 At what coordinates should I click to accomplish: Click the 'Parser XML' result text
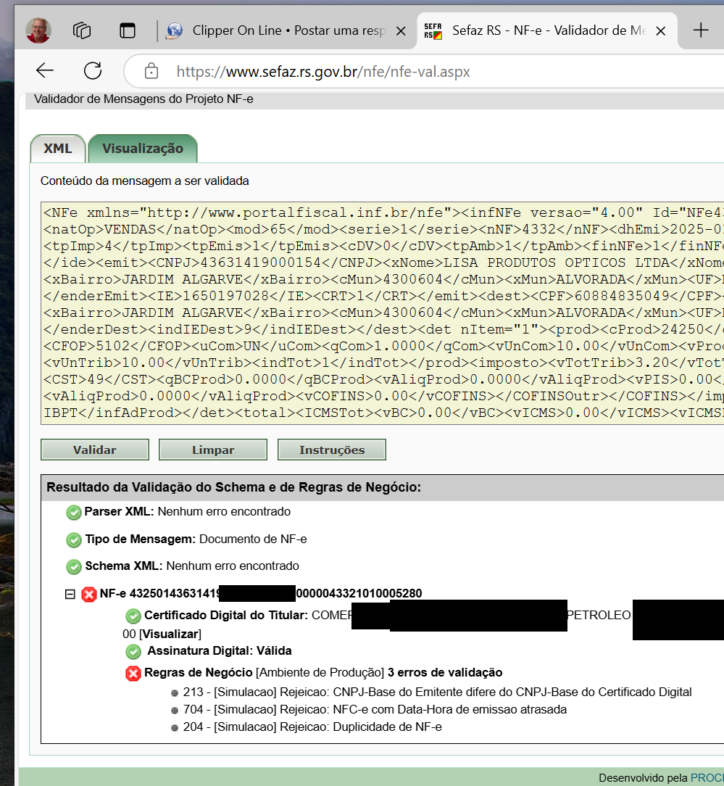click(188, 511)
